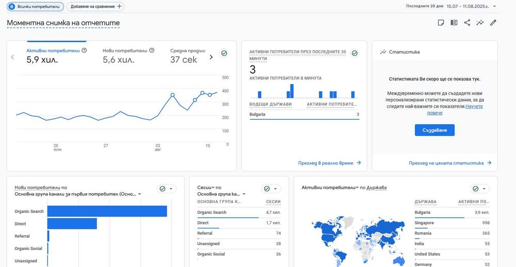Go to previous metrics with left chevron
Screen dimensions: 516x267
click(x=12, y=57)
